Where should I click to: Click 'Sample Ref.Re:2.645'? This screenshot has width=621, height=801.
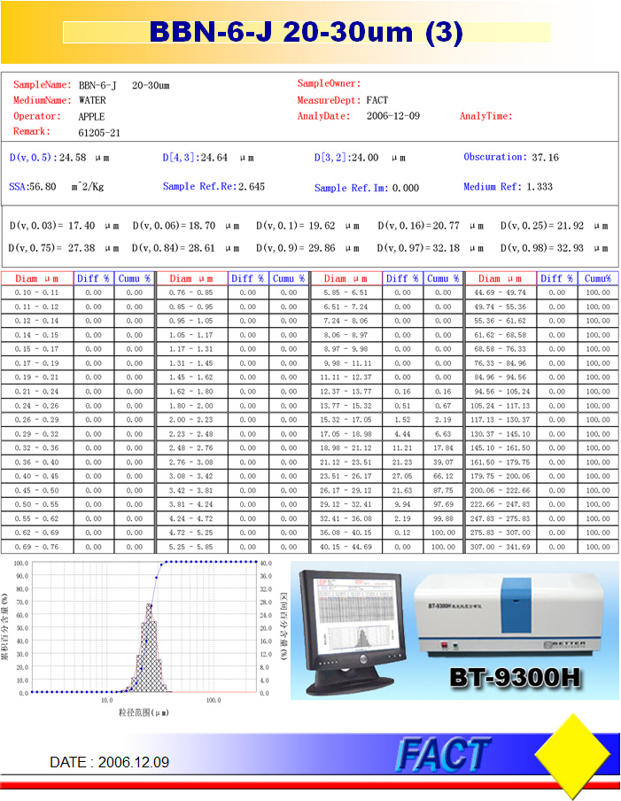coord(214,186)
